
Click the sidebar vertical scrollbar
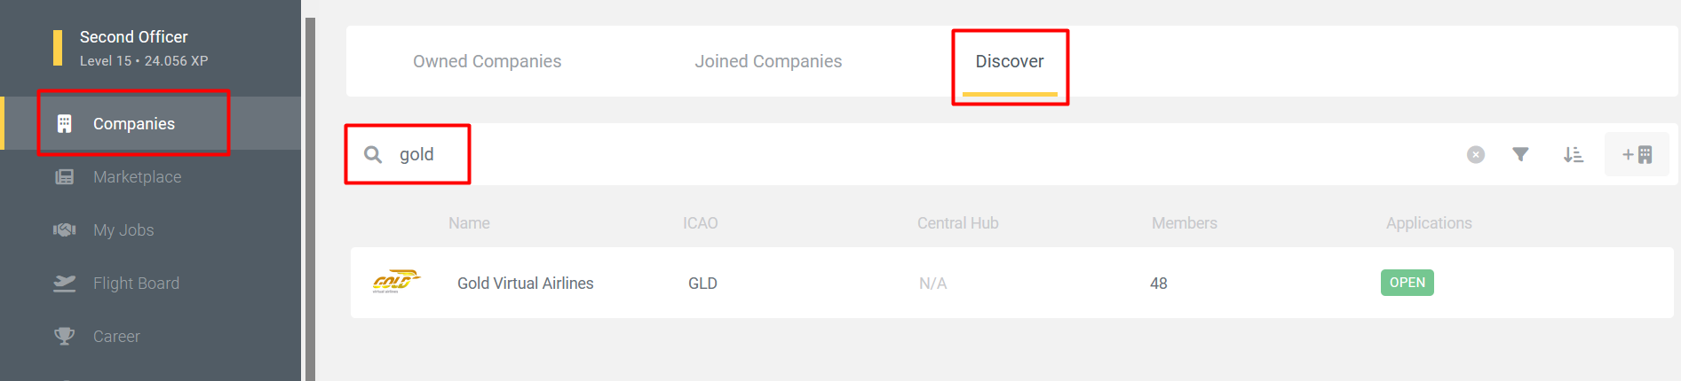310,199
